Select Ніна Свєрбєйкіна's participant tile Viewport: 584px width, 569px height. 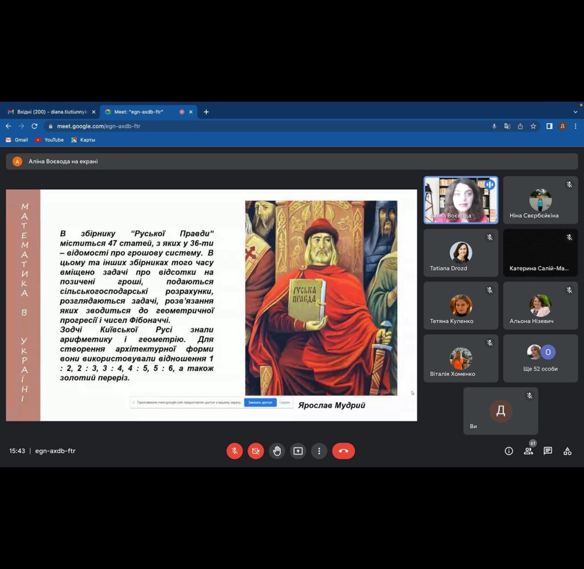[x=541, y=200]
